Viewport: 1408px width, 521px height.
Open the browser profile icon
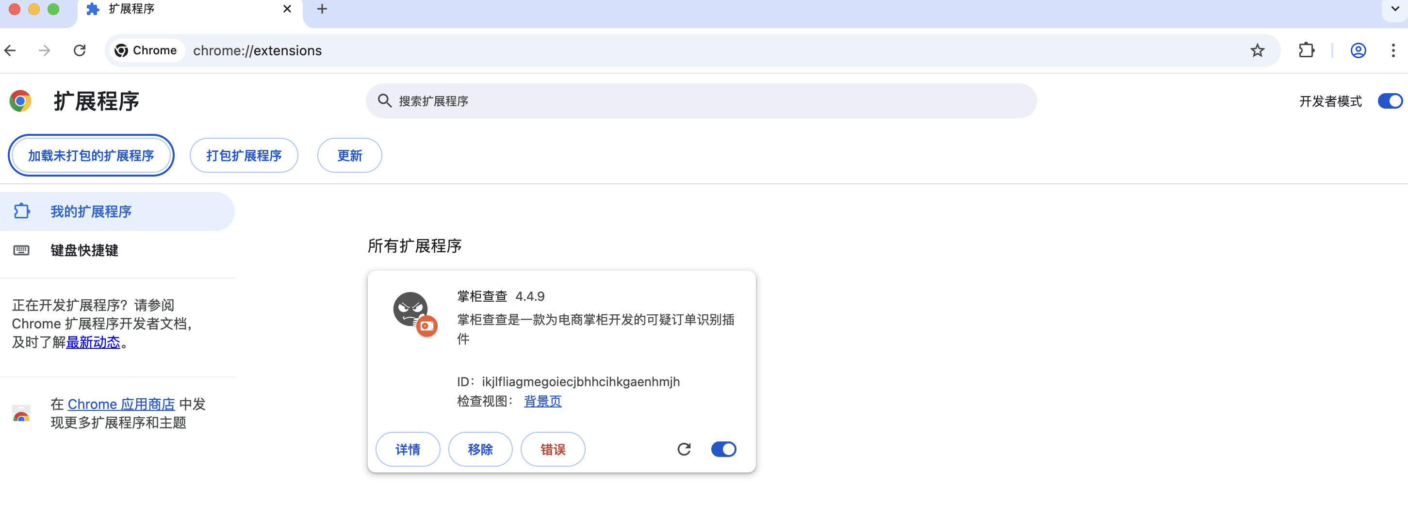tap(1358, 50)
